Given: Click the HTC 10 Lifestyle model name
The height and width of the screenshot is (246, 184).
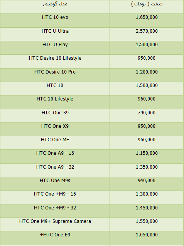Looking at the screenshot, I should pos(55,99).
